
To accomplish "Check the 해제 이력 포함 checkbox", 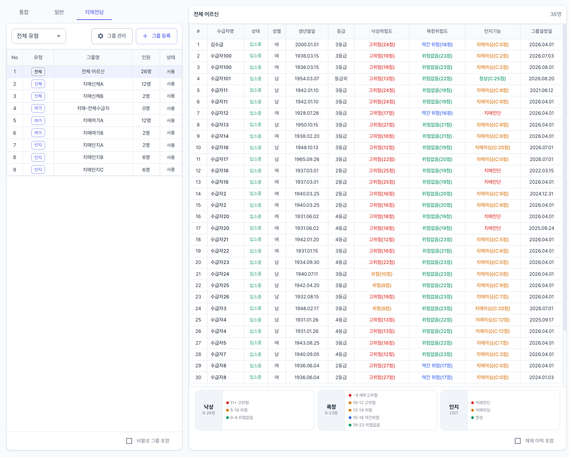I will [518, 441].
